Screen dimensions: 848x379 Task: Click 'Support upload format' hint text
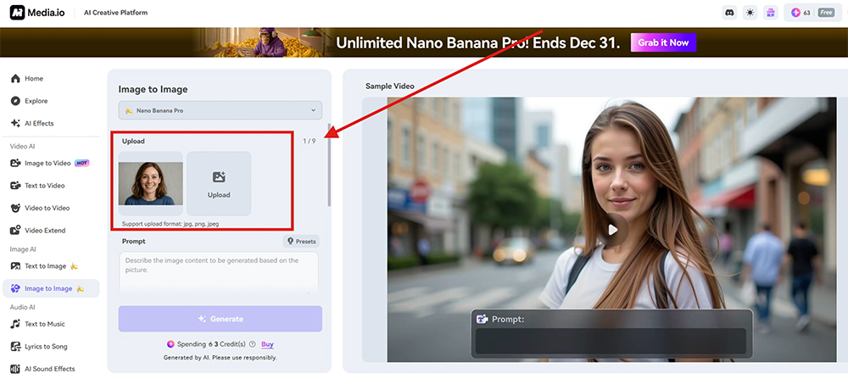click(170, 223)
